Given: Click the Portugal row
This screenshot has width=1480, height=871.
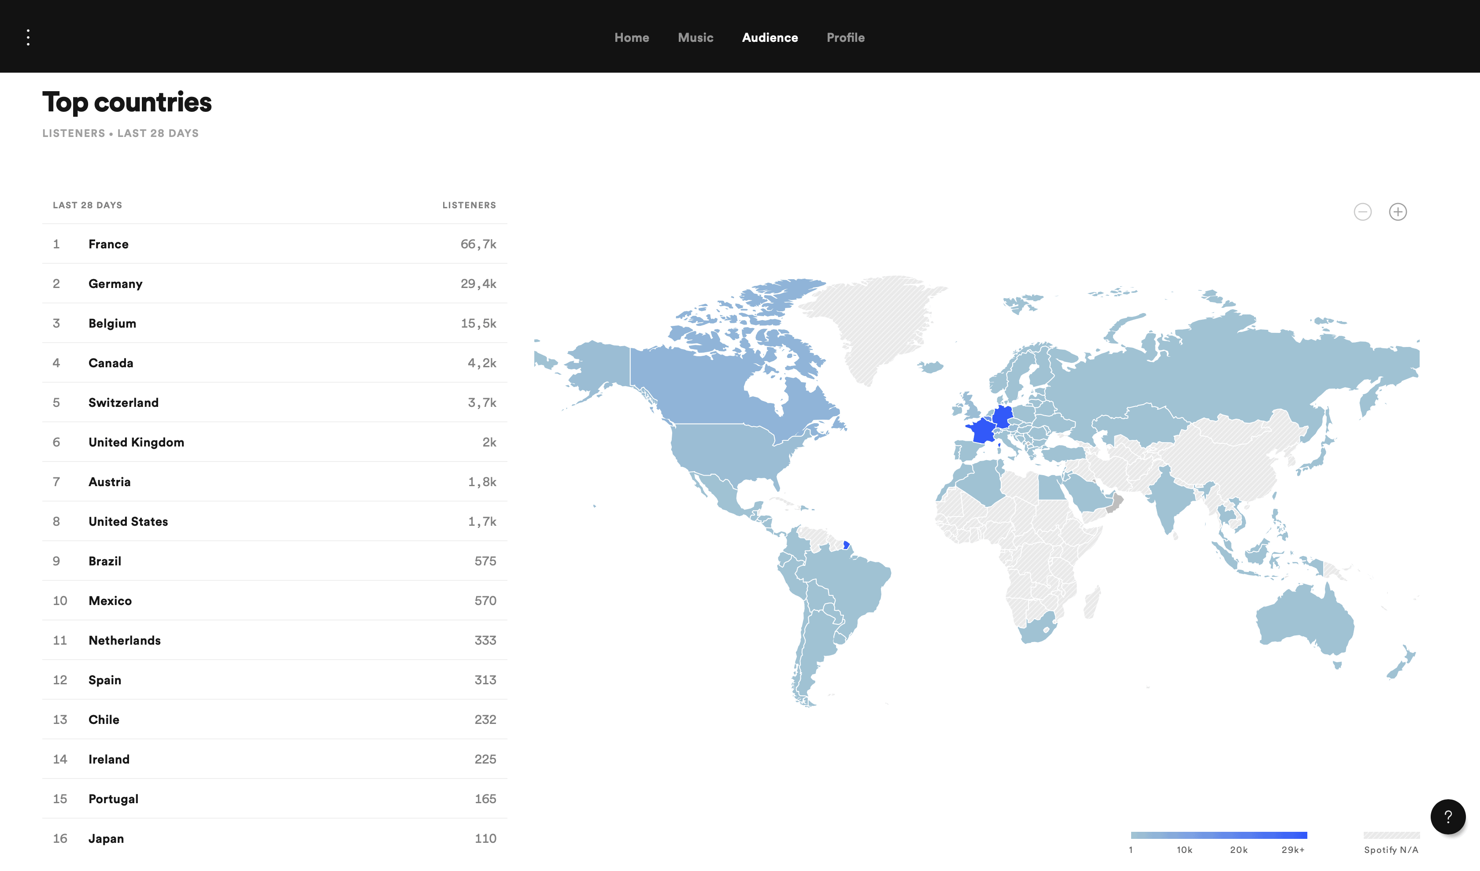Looking at the screenshot, I should pos(274,798).
